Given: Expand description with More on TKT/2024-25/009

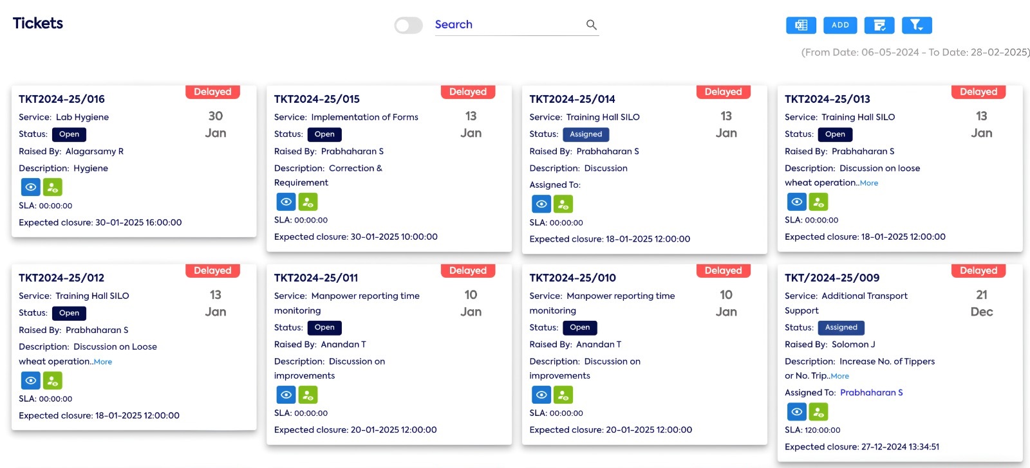Looking at the screenshot, I should coord(840,376).
